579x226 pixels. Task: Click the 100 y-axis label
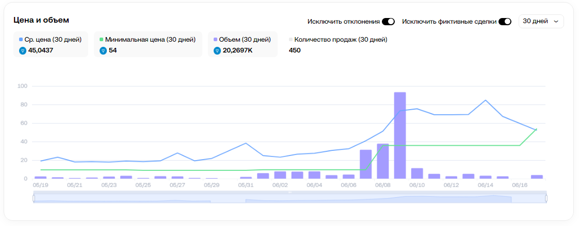coord(23,86)
